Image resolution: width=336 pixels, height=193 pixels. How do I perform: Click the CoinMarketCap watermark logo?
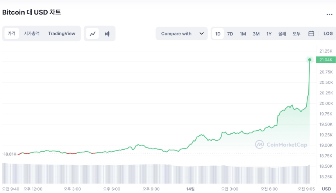pyautogui.click(x=281, y=145)
